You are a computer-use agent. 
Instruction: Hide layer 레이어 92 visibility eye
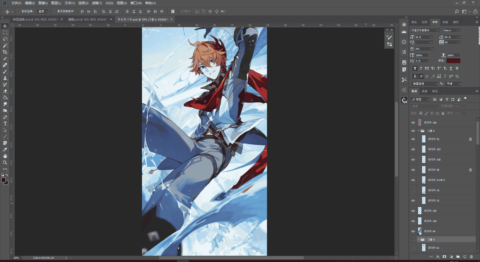[x=413, y=139]
